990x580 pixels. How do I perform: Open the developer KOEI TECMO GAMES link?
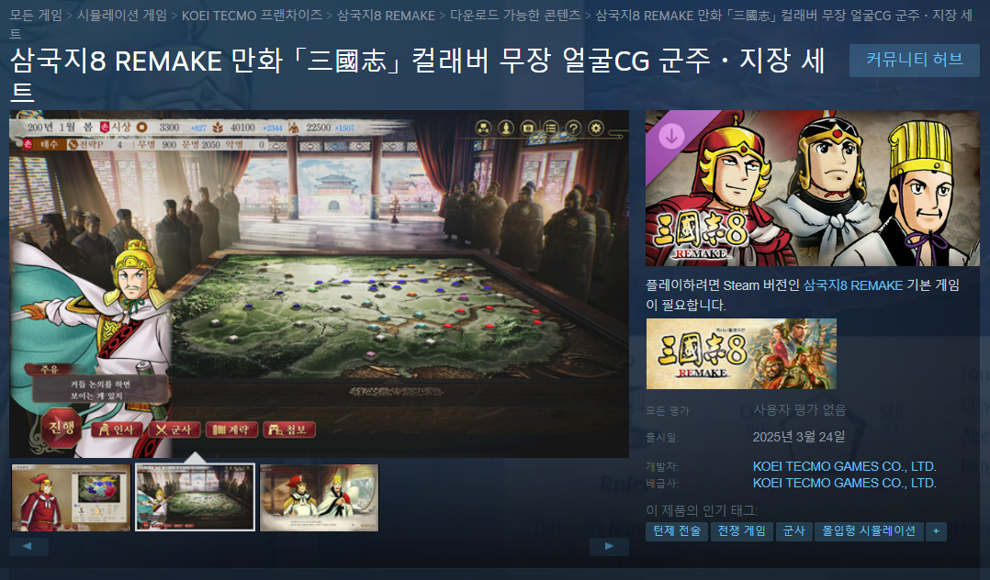[x=844, y=466]
